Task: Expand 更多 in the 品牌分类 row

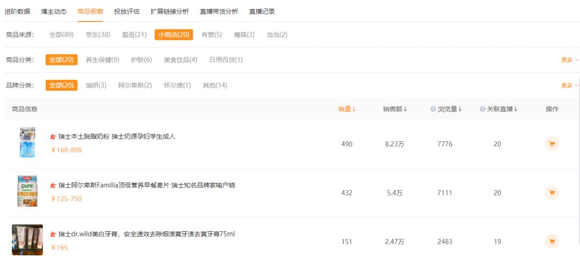Action: (x=570, y=85)
